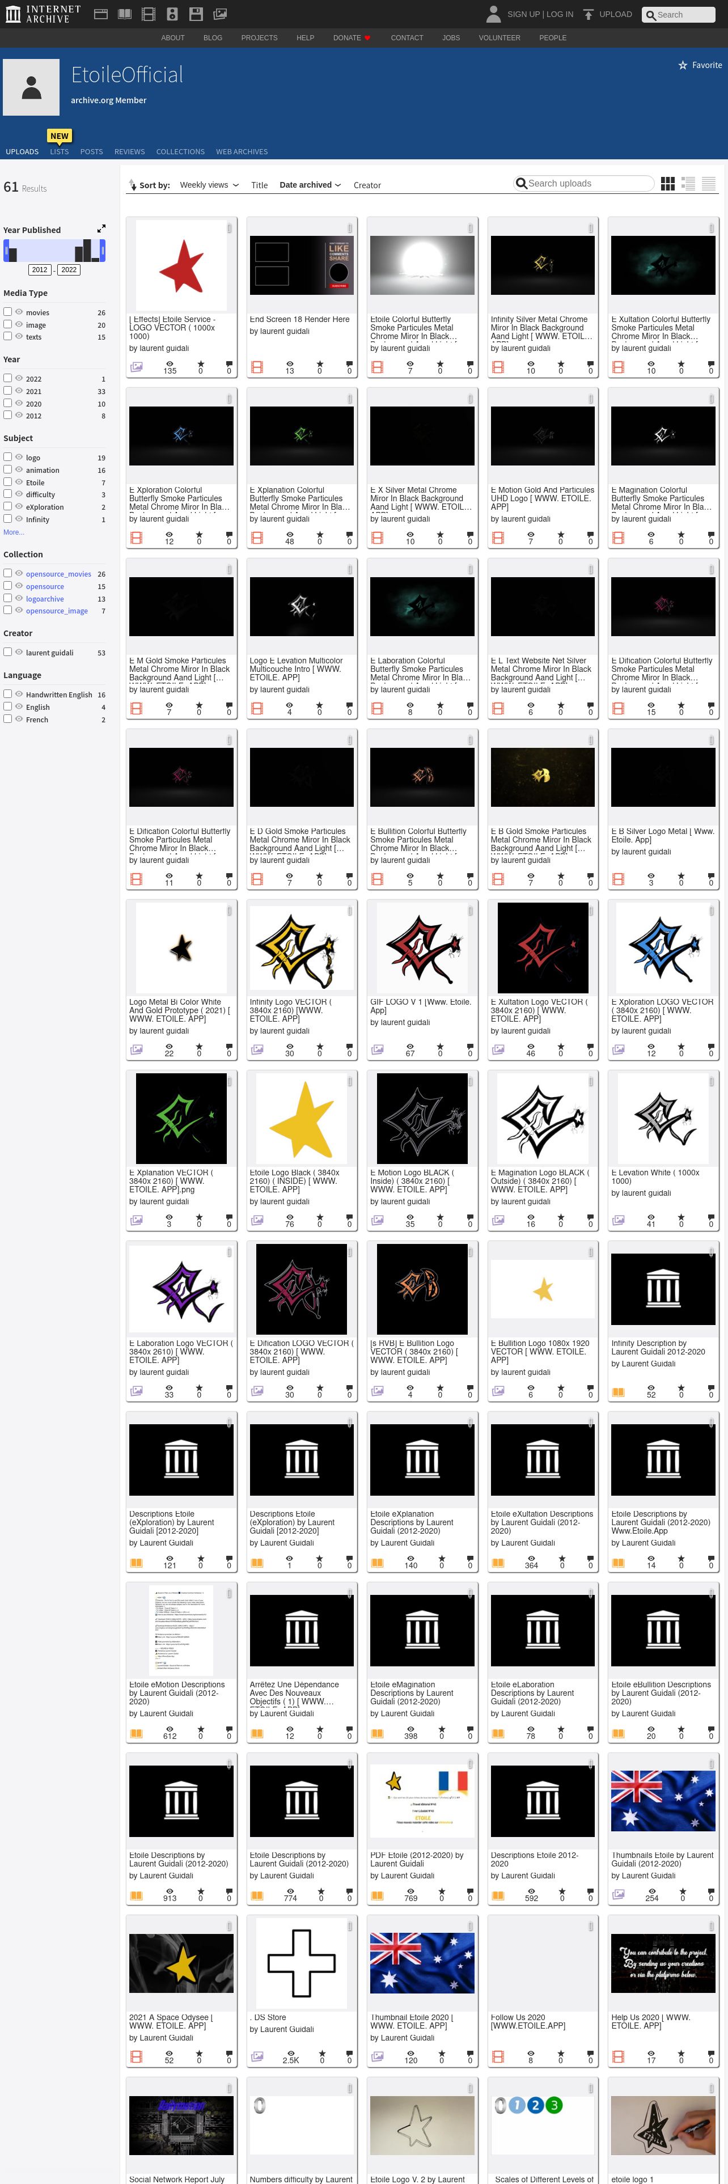Open the Wayback Machine web icon
728x2184 pixels.
point(100,14)
